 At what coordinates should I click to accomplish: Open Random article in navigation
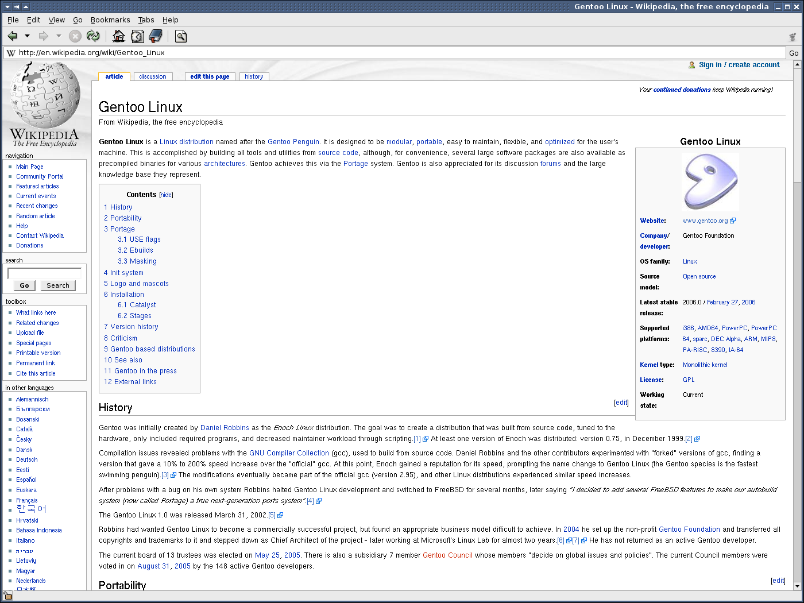point(36,216)
